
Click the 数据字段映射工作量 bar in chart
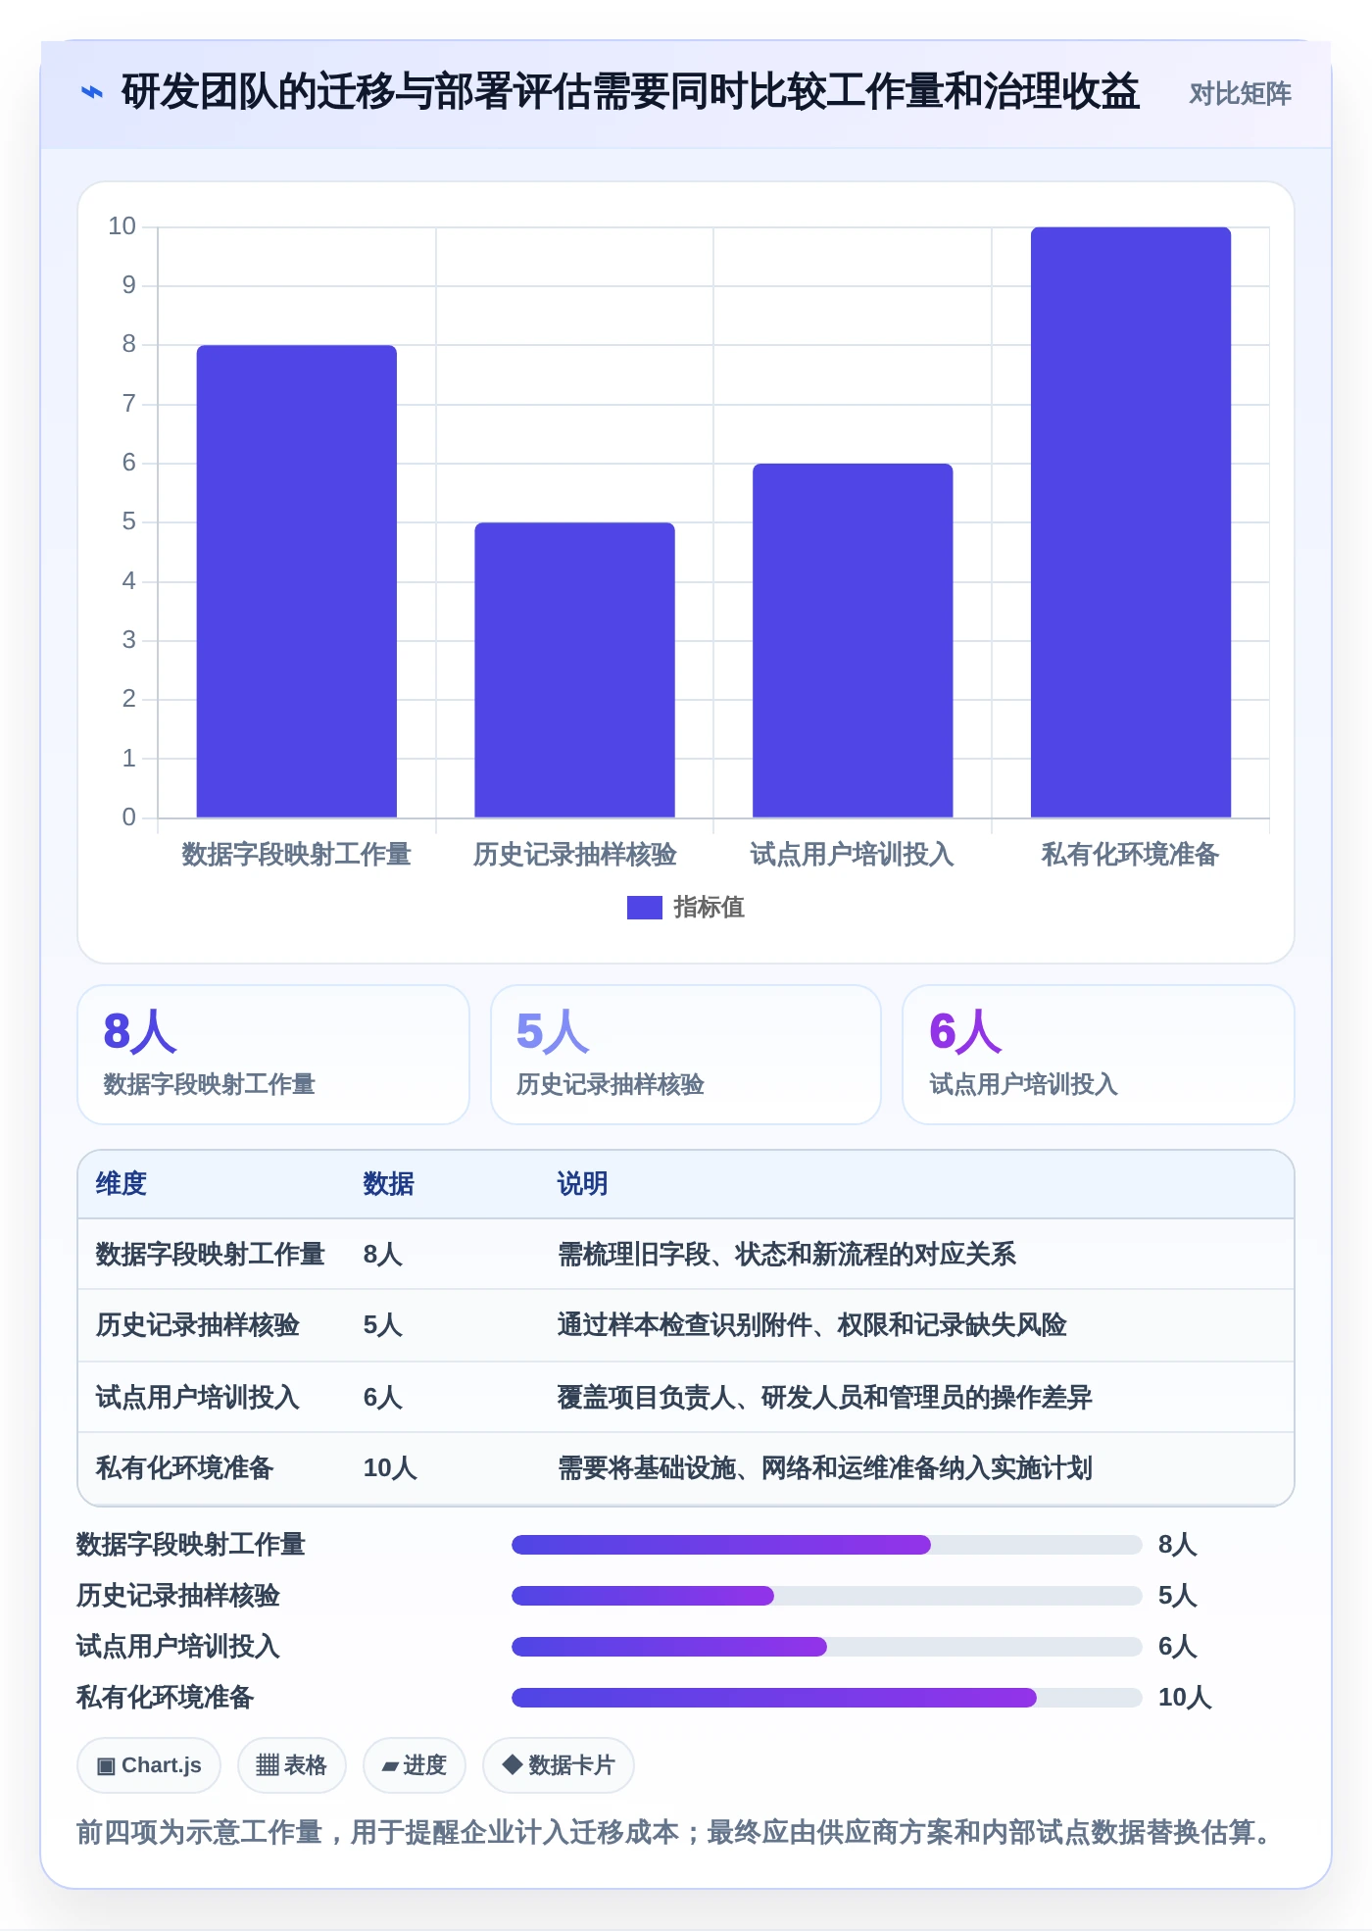point(296,581)
